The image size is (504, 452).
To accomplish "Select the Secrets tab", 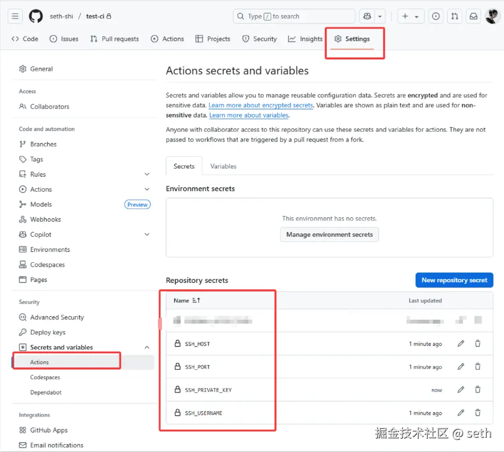I will pyautogui.click(x=184, y=166).
